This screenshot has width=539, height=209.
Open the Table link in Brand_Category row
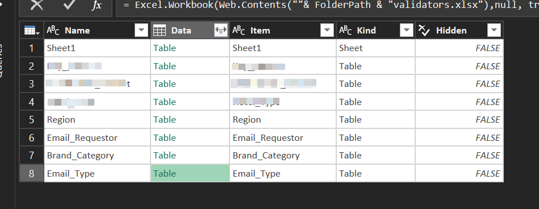coord(165,156)
